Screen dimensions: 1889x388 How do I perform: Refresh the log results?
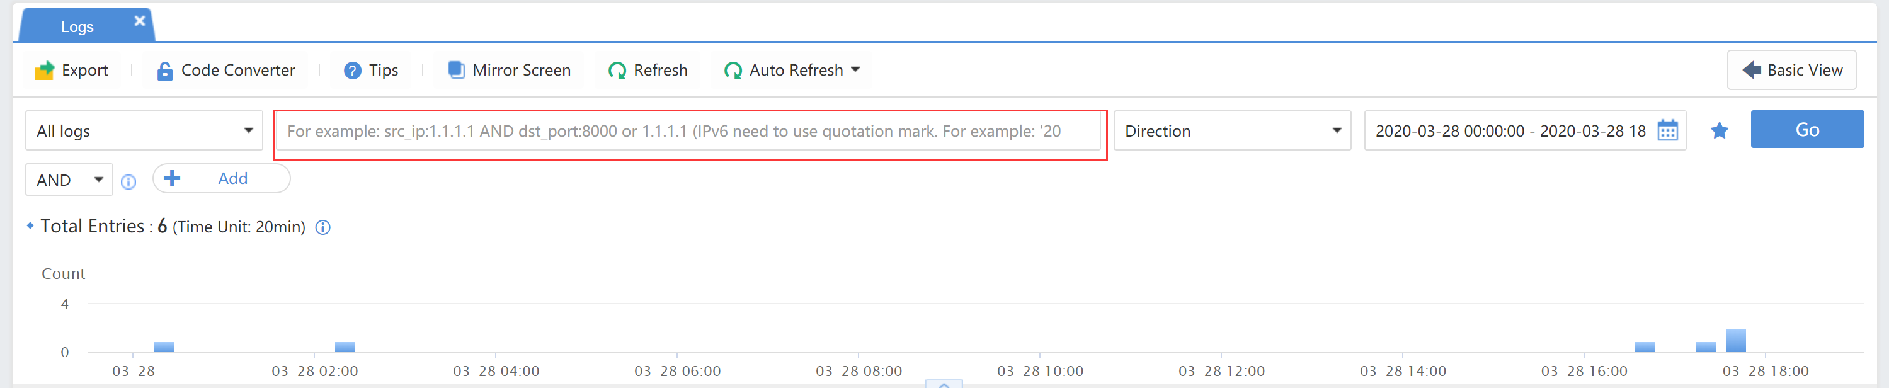pyautogui.click(x=648, y=71)
